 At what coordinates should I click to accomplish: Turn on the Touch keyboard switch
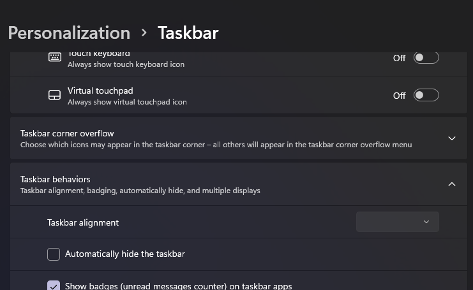tap(426, 58)
